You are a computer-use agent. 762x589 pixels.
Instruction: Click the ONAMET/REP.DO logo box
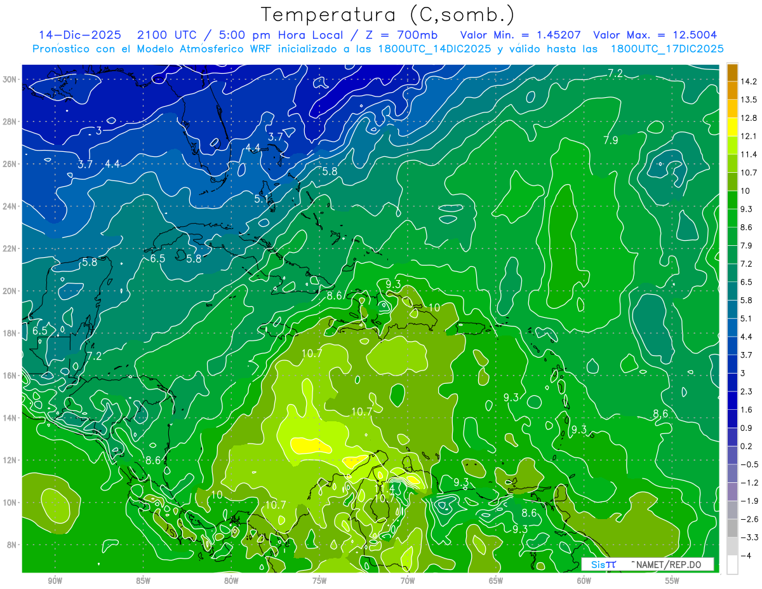coord(648,564)
